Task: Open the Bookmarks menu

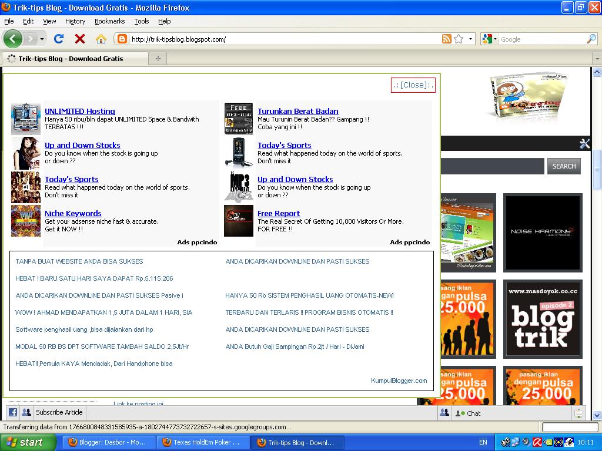Action: tap(110, 21)
